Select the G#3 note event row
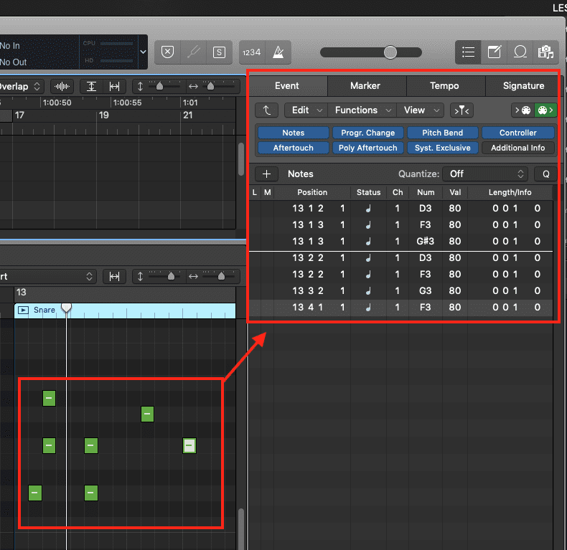567x550 pixels. pyautogui.click(x=400, y=242)
